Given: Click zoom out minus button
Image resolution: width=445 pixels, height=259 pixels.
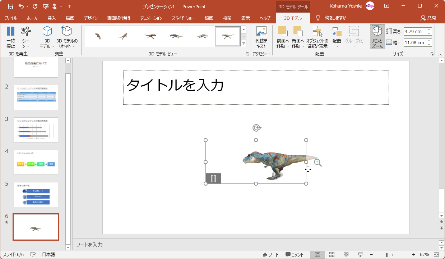Looking at the screenshot, I should click(371, 255).
